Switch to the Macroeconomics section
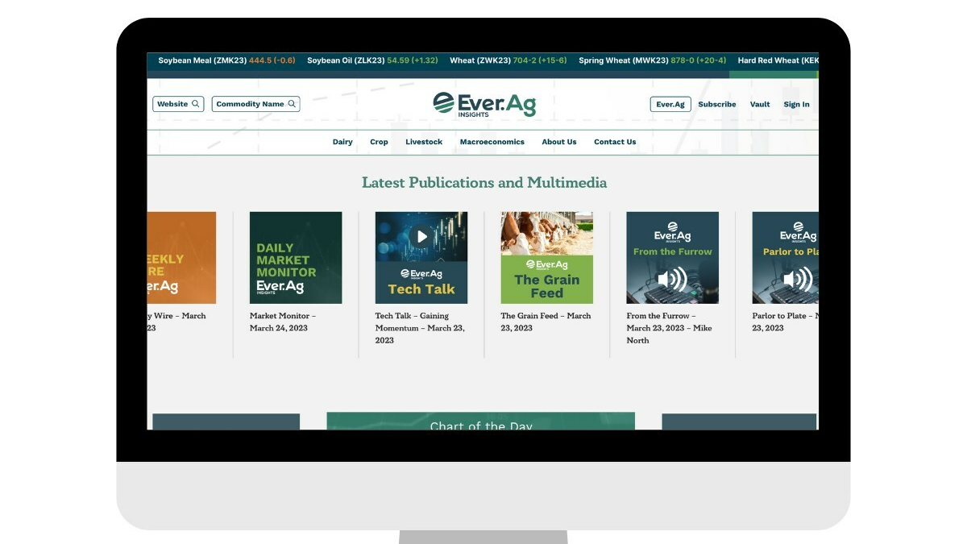The height and width of the screenshot is (544, 967). click(492, 142)
